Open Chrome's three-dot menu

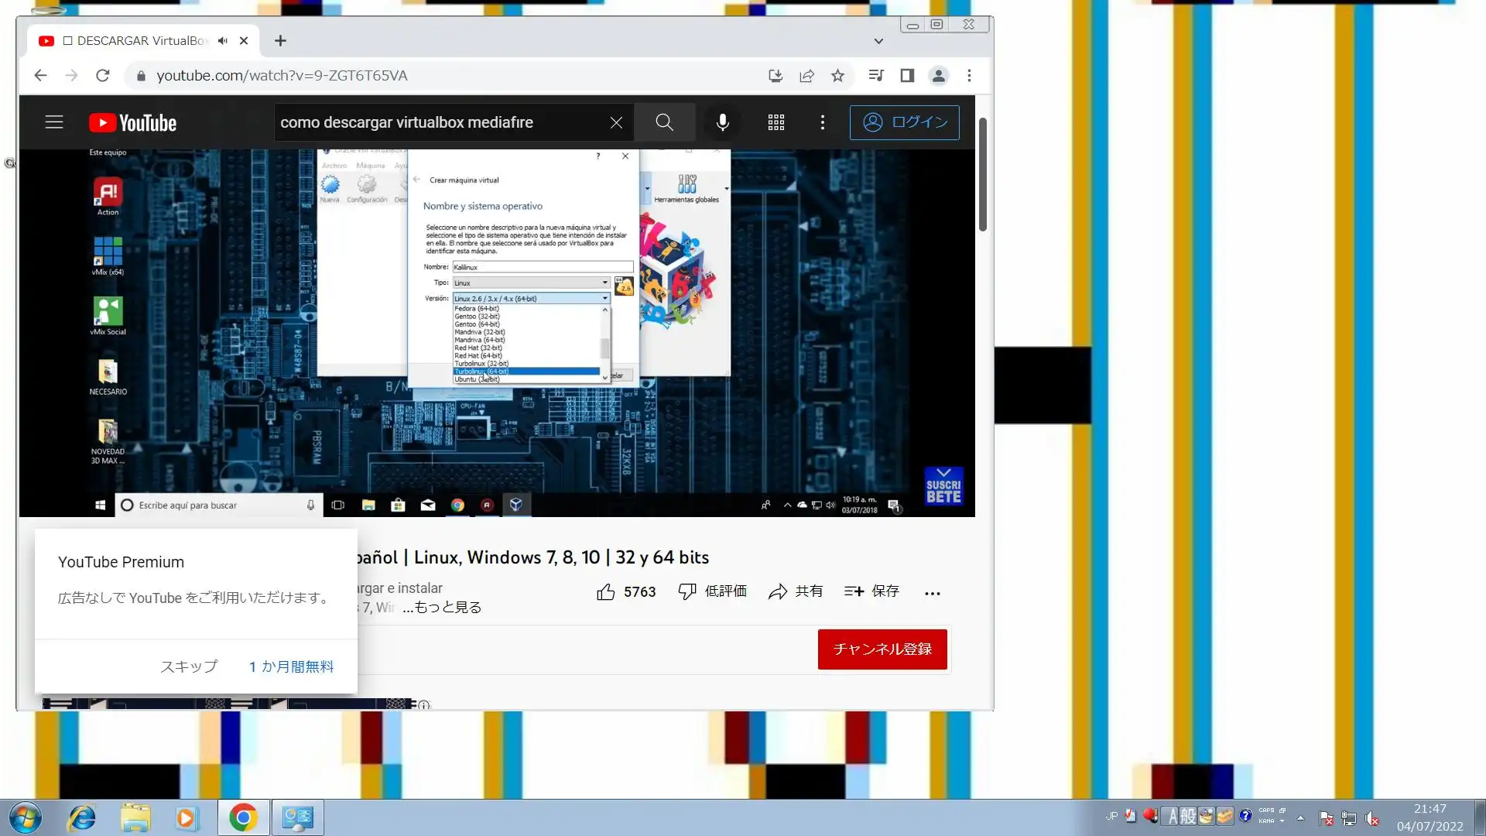click(969, 76)
